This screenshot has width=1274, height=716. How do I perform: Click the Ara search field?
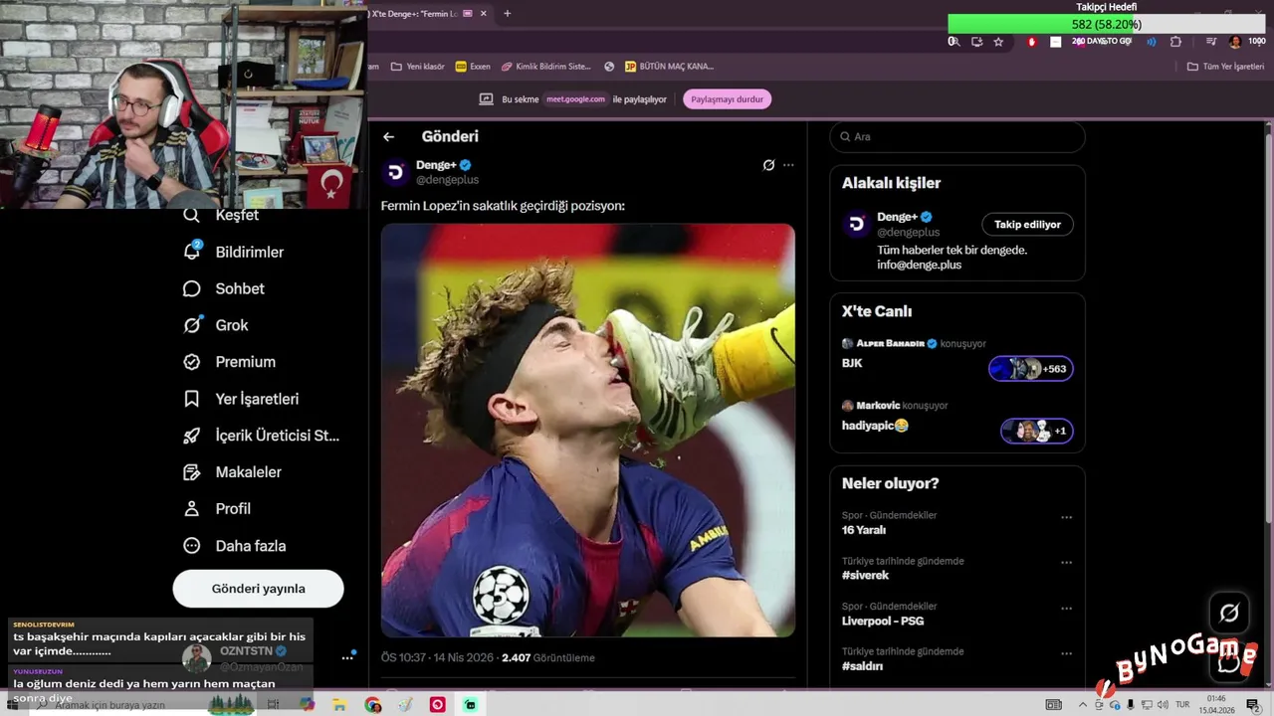coord(957,137)
